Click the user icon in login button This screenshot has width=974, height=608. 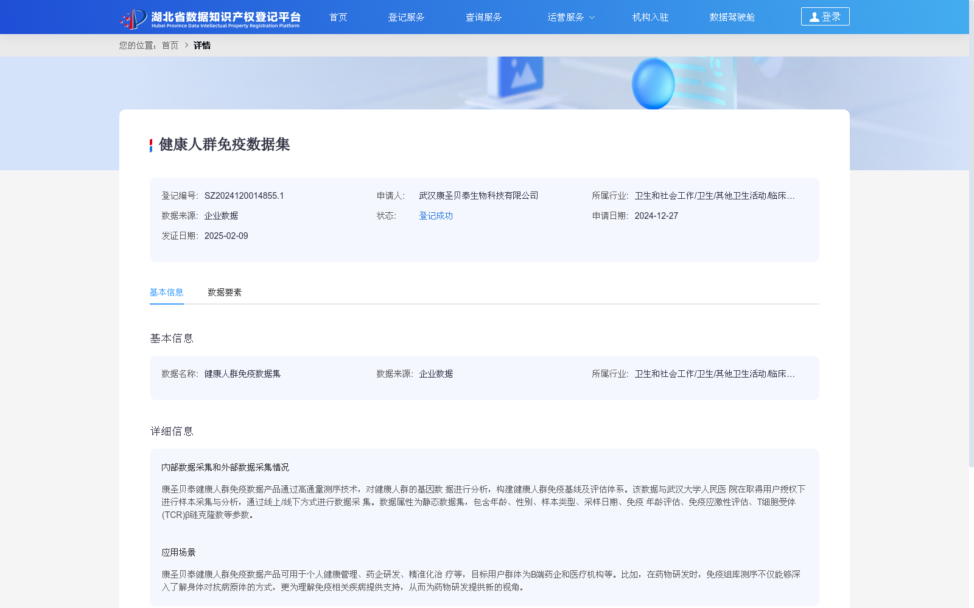(x=814, y=17)
